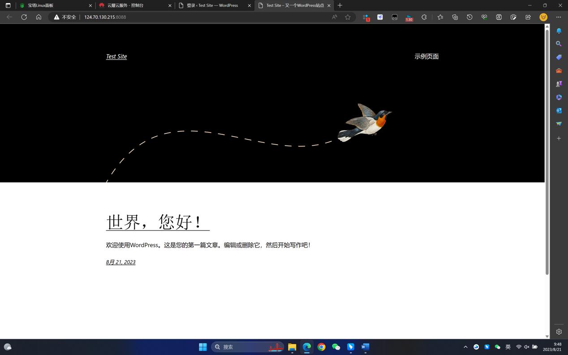This screenshot has height=355, width=568.
Task: Click the Share icon in the toolbar
Action: pos(528,17)
